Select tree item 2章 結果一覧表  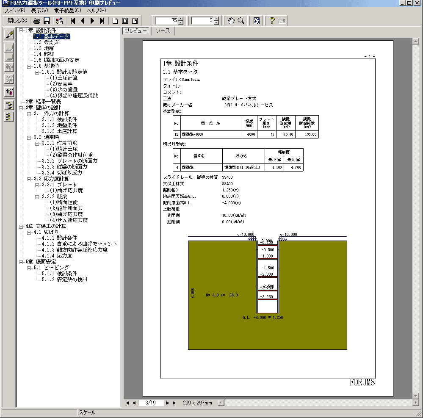[x=44, y=102]
